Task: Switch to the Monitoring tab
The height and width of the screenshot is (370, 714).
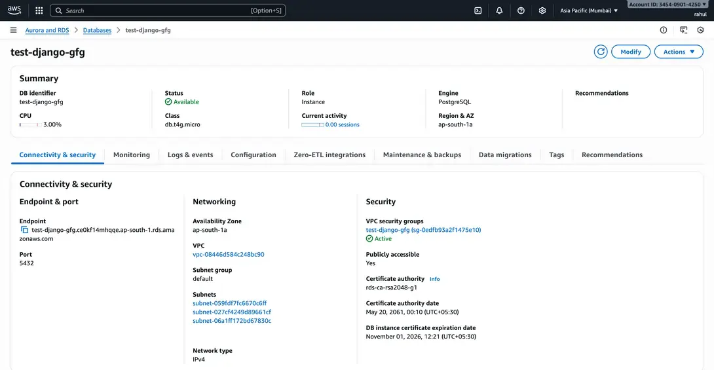Action: click(132, 155)
